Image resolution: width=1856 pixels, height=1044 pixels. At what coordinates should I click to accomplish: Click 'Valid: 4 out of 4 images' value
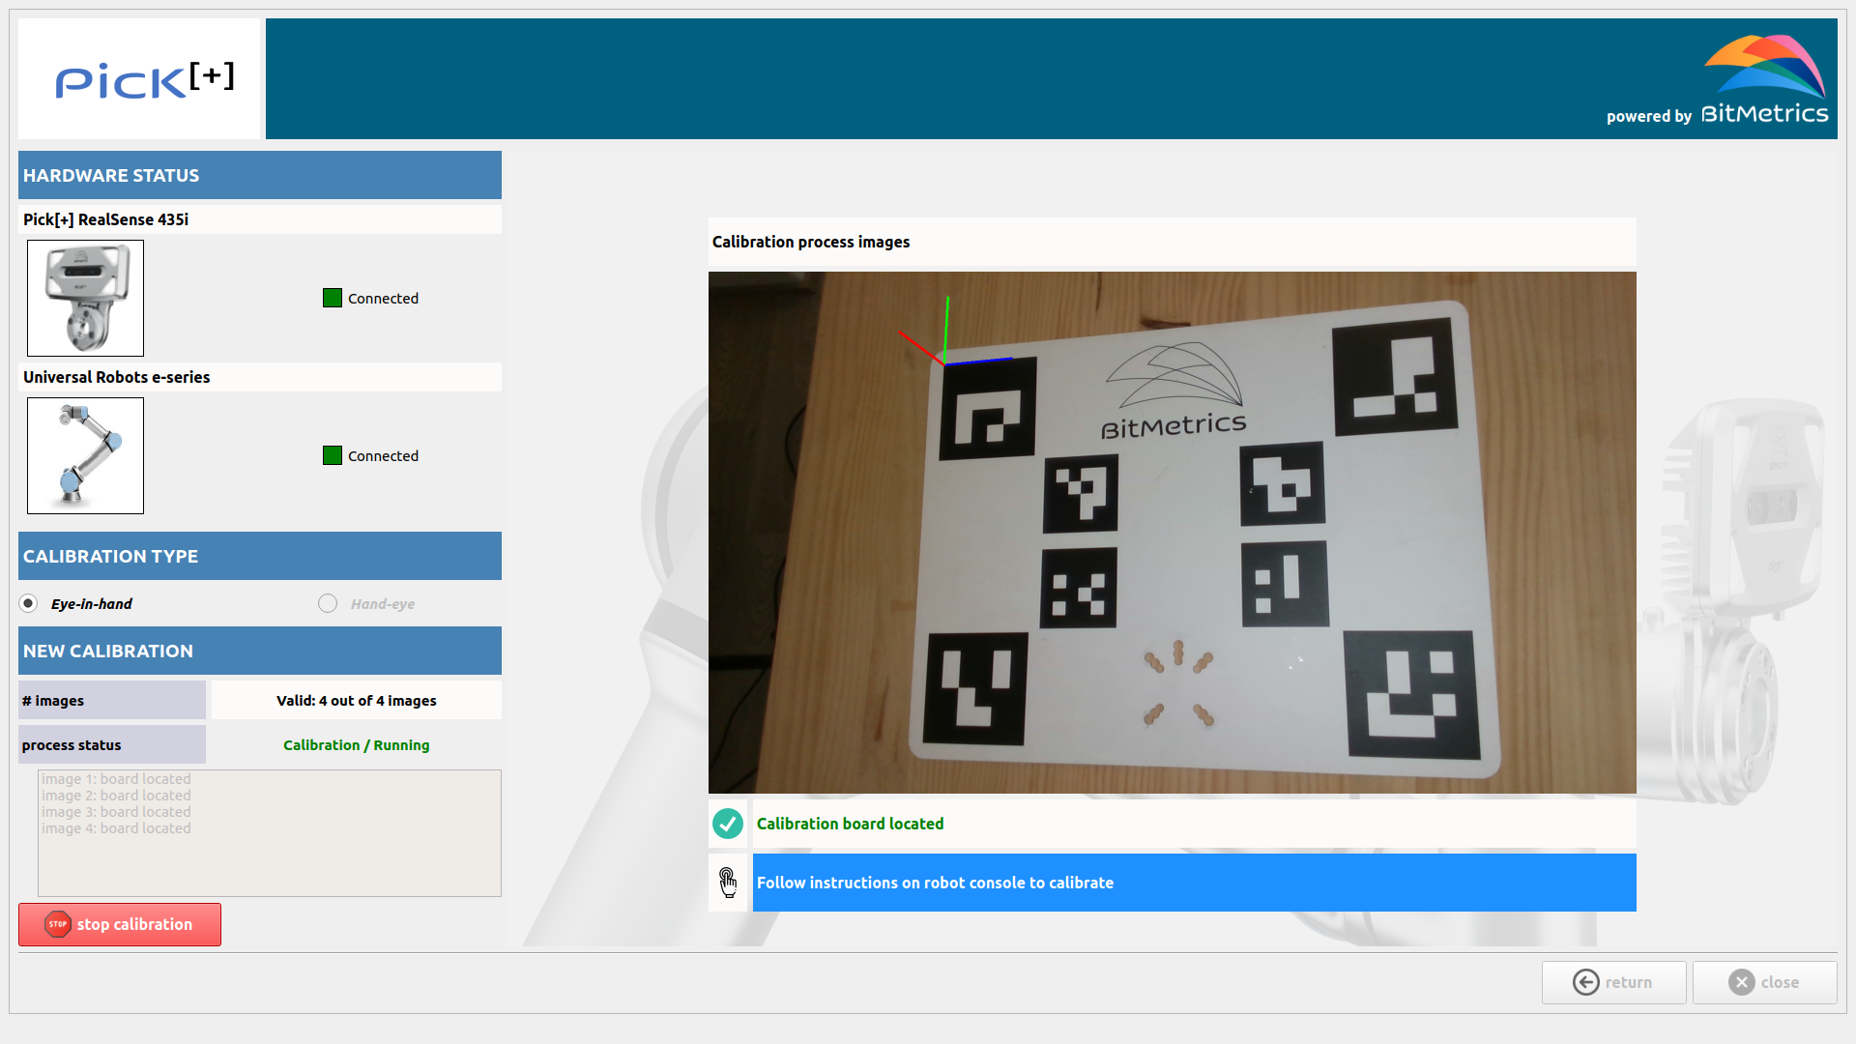click(357, 701)
